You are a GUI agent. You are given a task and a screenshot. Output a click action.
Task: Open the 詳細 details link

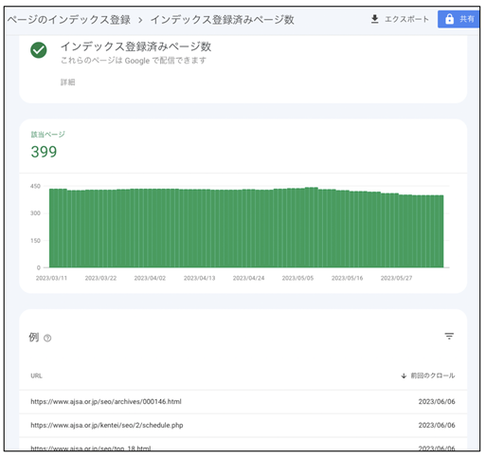tap(67, 82)
